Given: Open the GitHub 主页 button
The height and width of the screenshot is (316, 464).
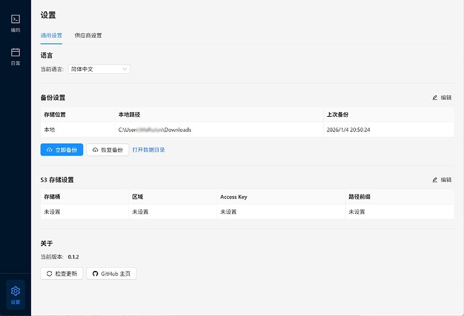Looking at the screenshot, I should [112, 274].
